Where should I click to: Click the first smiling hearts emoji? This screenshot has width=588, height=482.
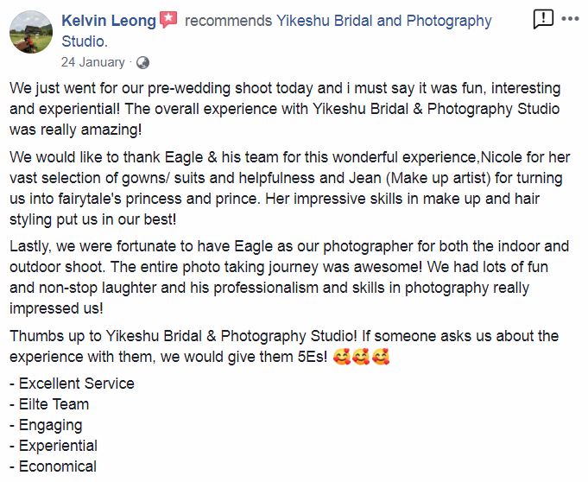(x=342, y=357)
